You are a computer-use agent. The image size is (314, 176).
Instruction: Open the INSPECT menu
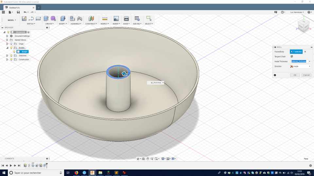(x=105, y=24)
